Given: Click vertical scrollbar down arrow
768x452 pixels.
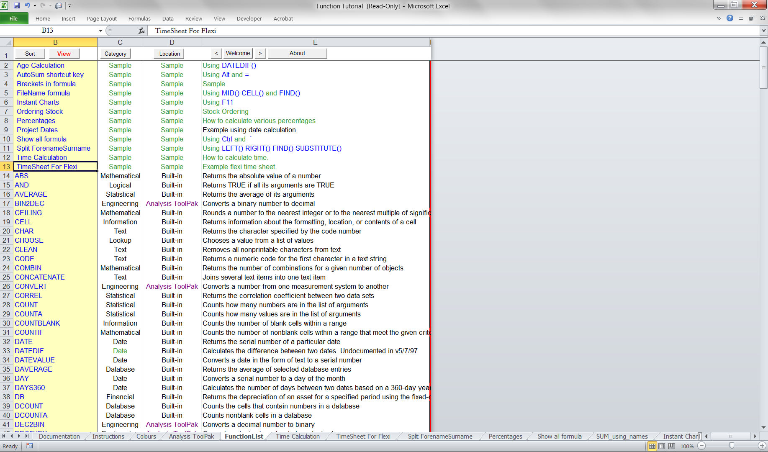Looking at the screenshot, I should (x=764, y=427).
